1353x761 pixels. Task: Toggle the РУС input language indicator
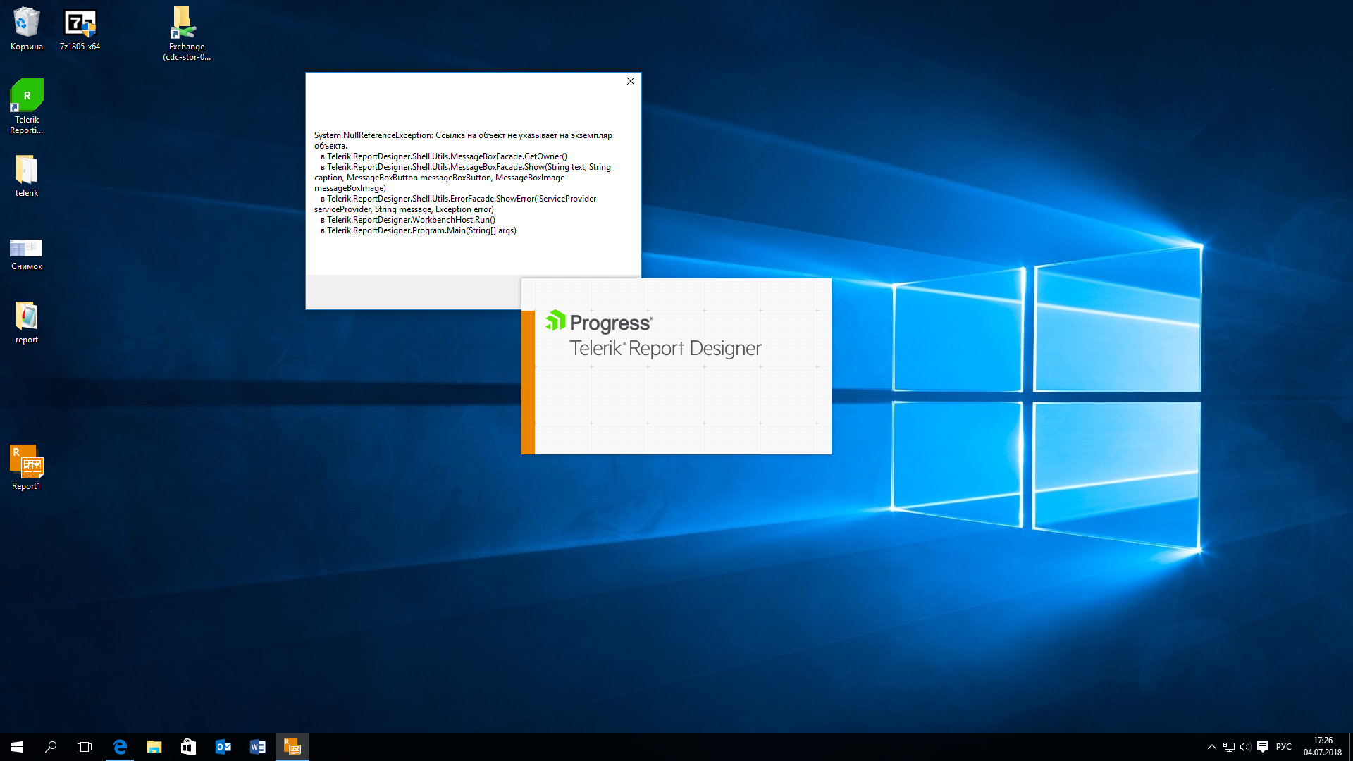1284,747
